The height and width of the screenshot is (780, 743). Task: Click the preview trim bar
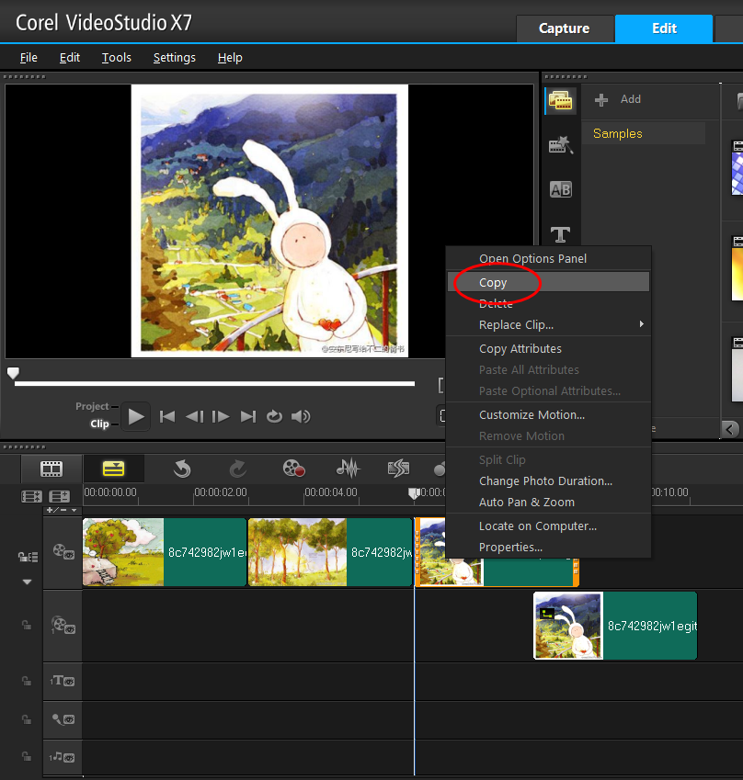[214, 383]
